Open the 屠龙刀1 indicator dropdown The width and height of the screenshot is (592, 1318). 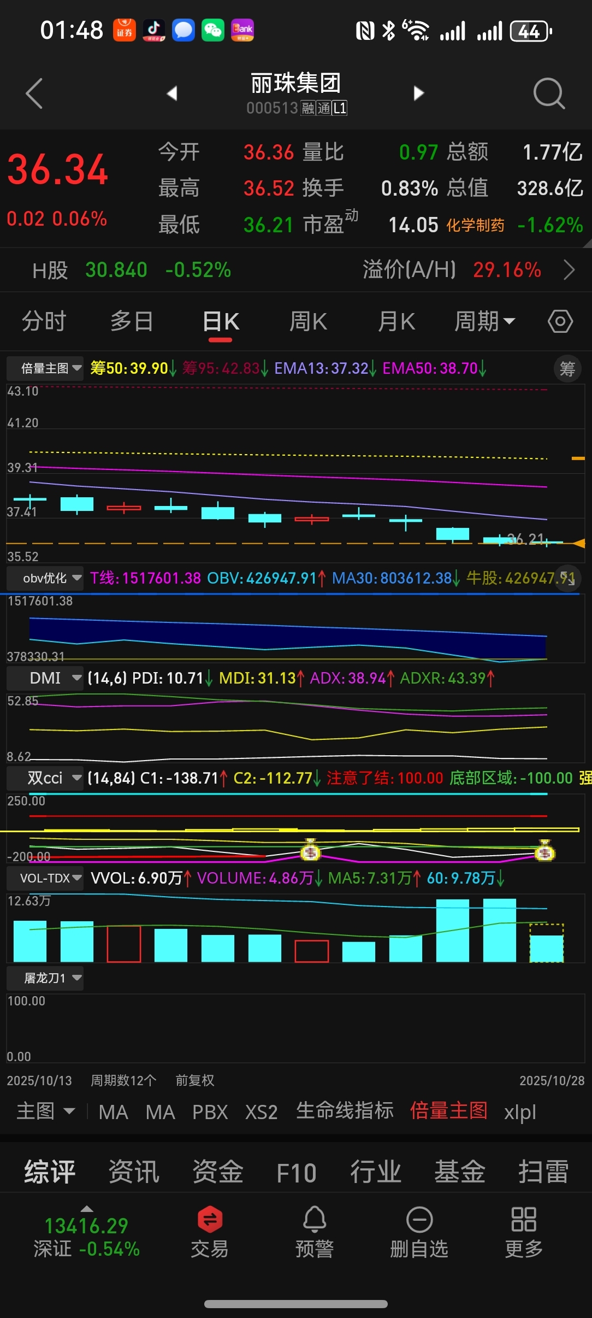(x=45, y=978)
